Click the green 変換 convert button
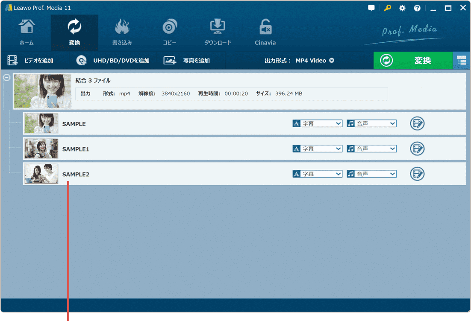Viewport: 471px width, 321px height. pos(412,61)
